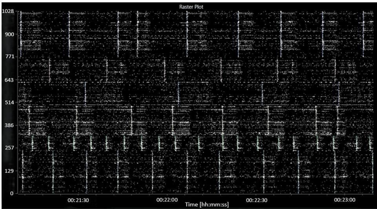Click the 771 y-axis tick label

click(x=9, y=57)
